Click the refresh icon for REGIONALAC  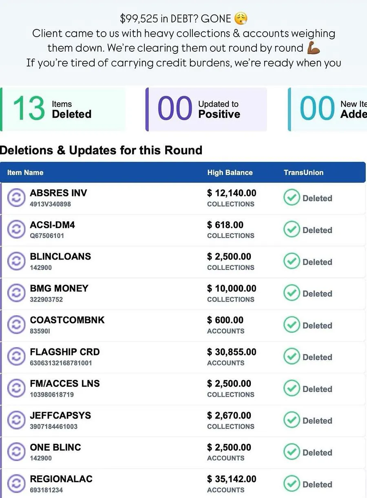pos(15,484)
